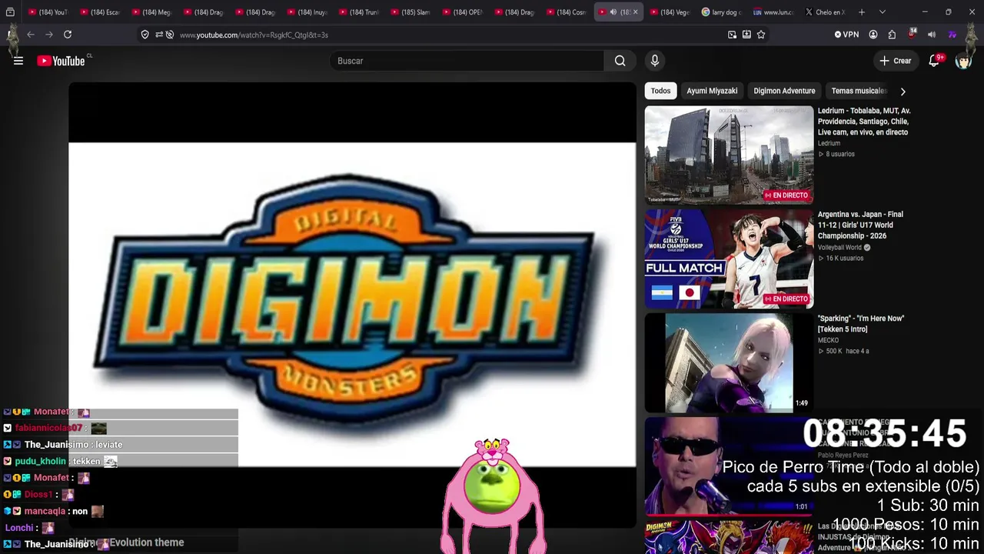Viewport: 984px width, 554px height.
Task: Reload the current page
Action: pos(68,35)
